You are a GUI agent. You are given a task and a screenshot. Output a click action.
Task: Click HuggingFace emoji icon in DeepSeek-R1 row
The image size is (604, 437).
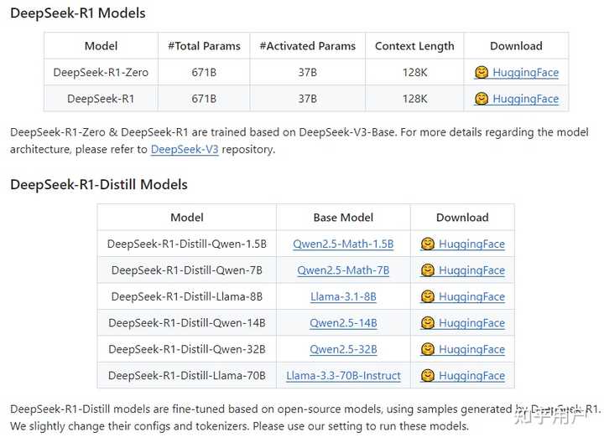point(482,99)
